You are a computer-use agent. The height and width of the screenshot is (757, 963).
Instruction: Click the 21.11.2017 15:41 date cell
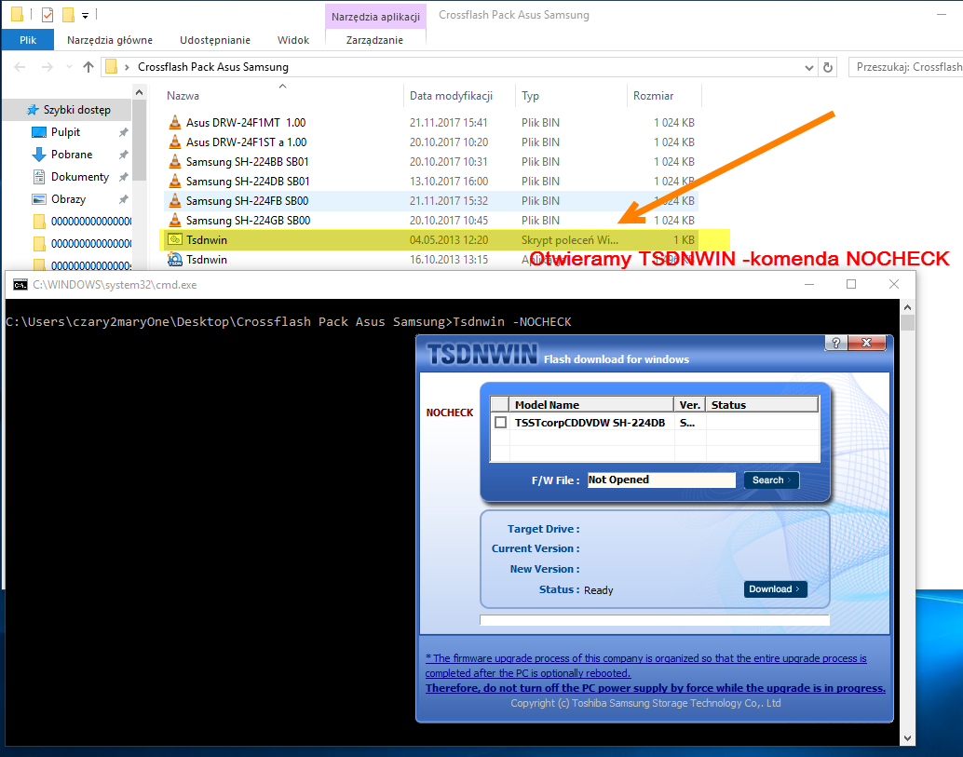448,122
